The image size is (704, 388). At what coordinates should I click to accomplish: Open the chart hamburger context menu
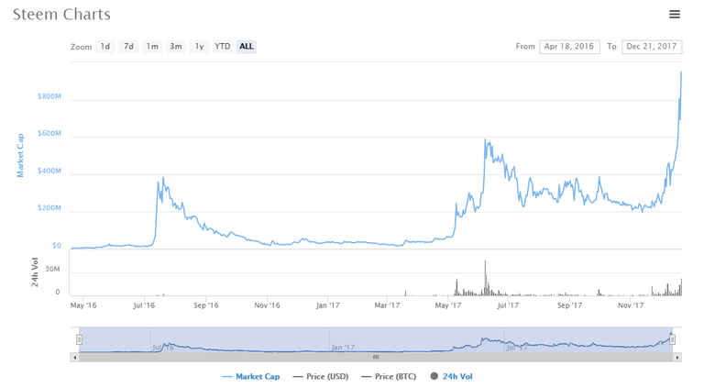click(x=674, y=15)
